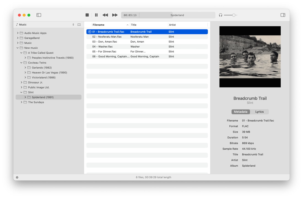Collapse the Cocteau Twins folder

[x=21, y=63]
